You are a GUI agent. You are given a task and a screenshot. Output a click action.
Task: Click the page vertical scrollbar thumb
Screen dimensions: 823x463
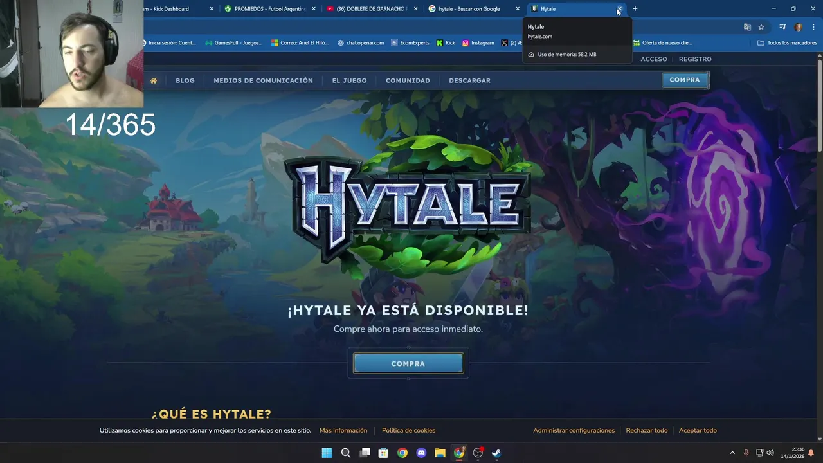pos(820,105)
